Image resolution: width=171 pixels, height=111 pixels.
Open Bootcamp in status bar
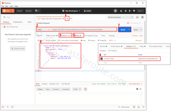(124, 107)
